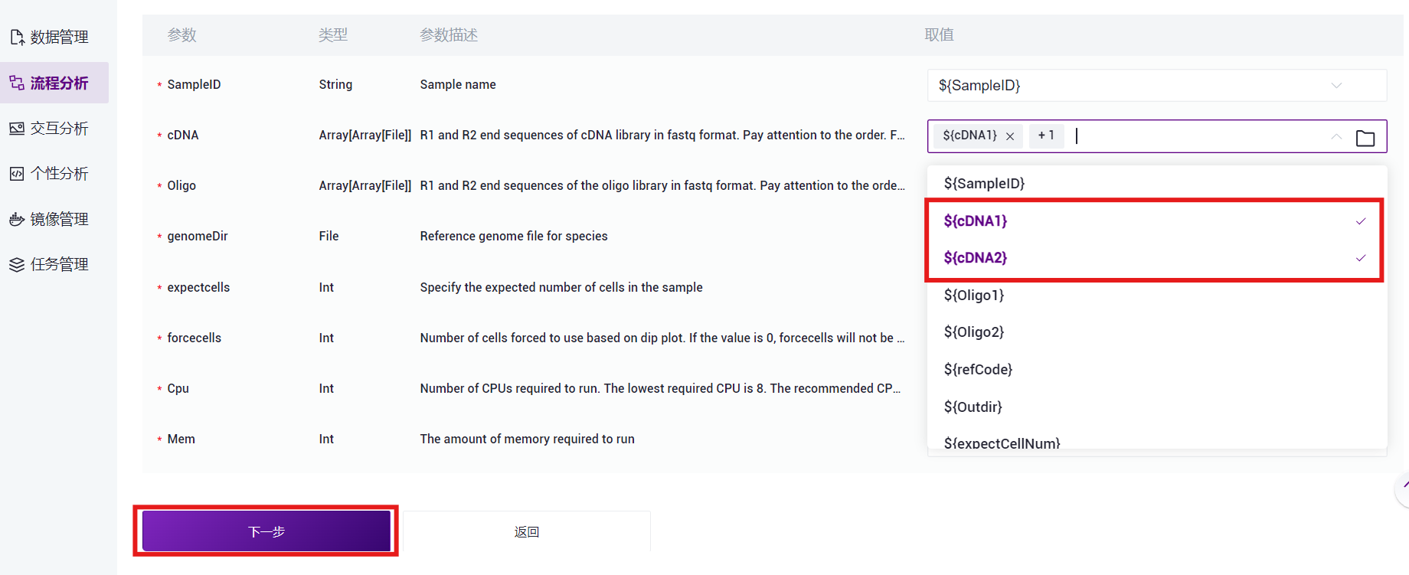
Task: Collapse the cDNA dropdown arrow
Action: 1336,136
